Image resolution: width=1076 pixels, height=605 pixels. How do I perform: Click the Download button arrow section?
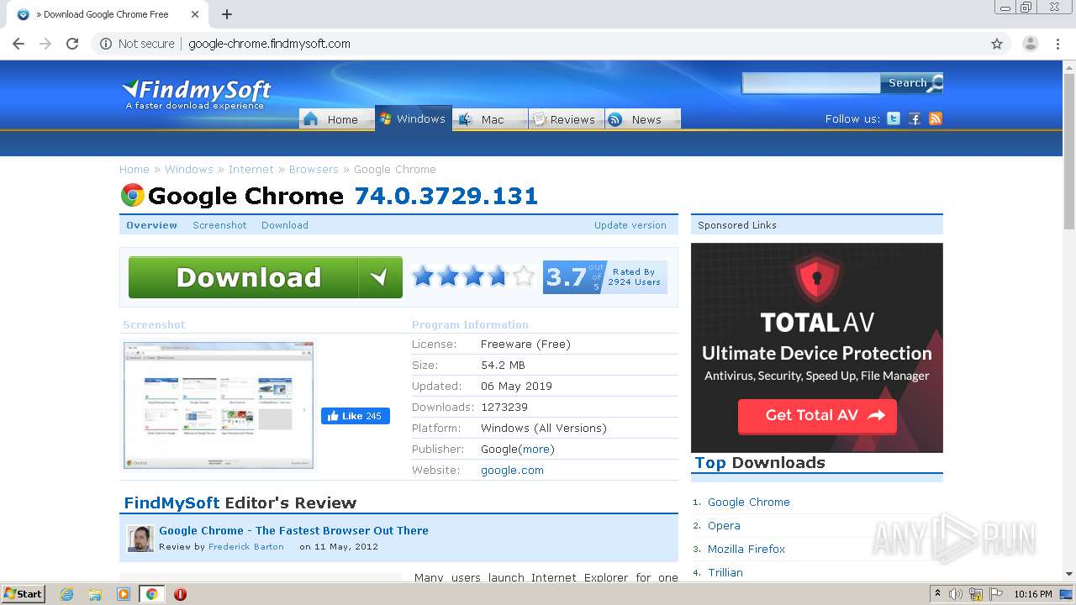click(380, 277)
